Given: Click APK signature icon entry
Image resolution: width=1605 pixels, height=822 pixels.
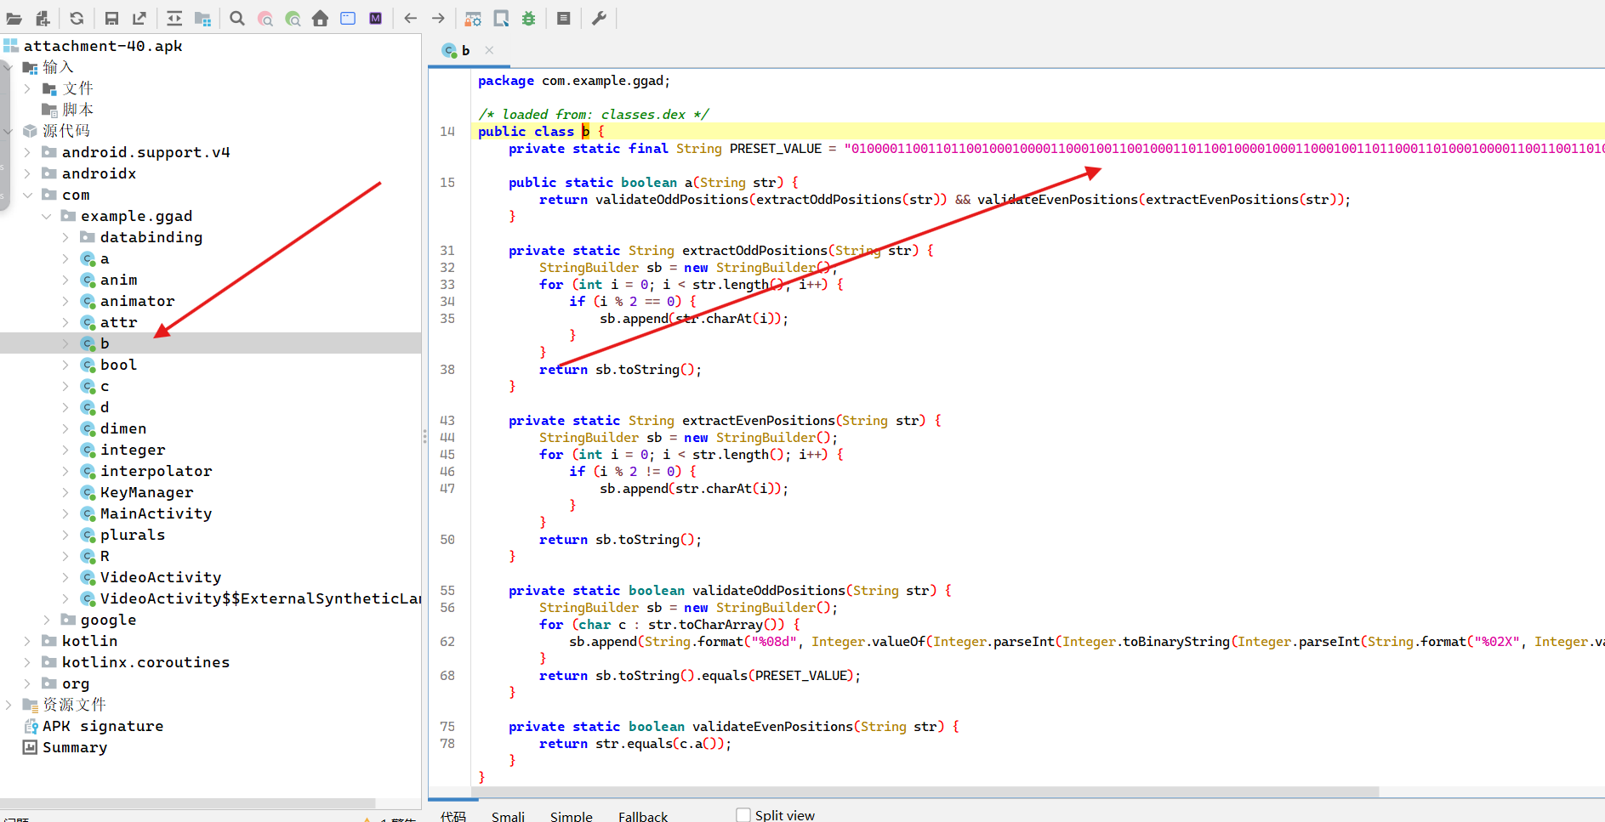Looking at the screenshot, I should pos(31,726).
